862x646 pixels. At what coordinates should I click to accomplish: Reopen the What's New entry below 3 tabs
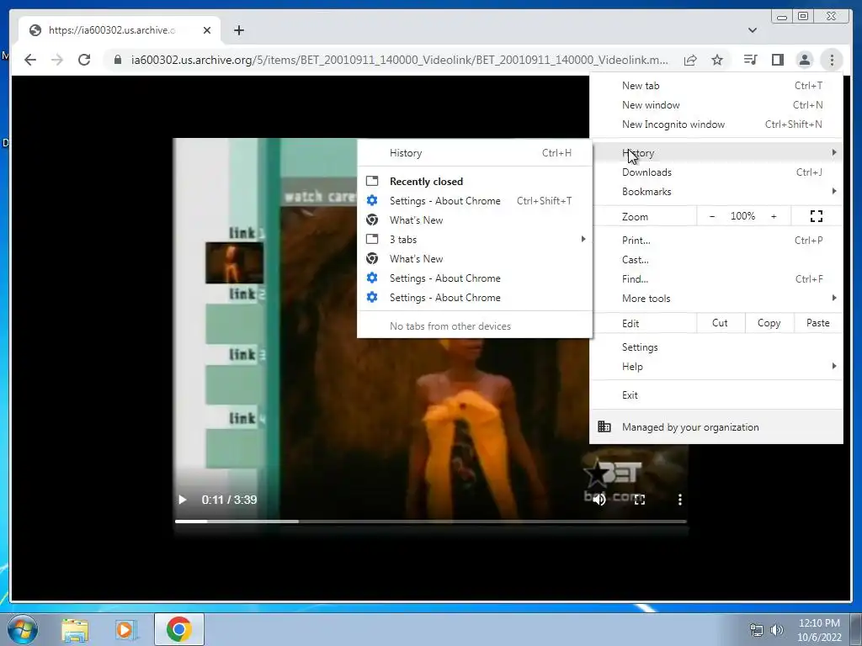click(x=475, y=259)
